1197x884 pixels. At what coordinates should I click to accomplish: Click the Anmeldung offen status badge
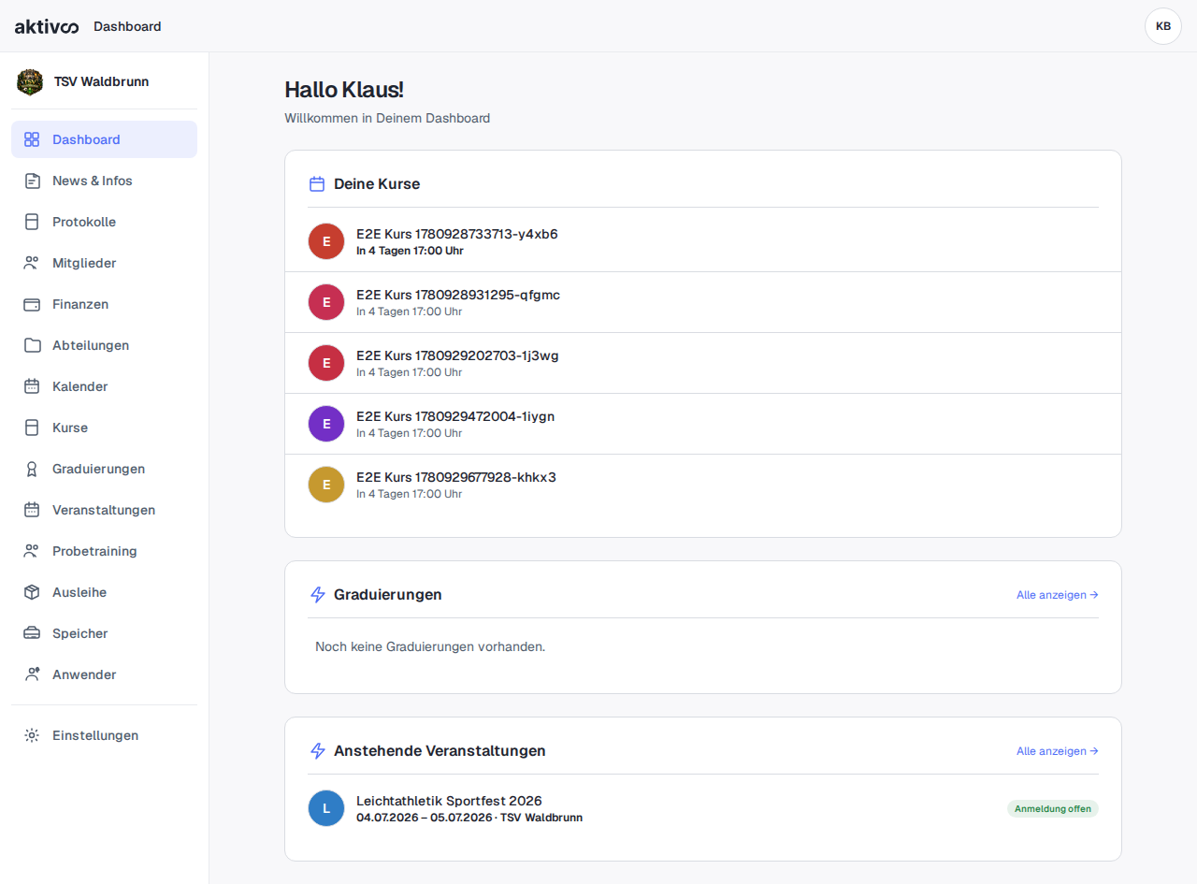[x=1053, y=809]
